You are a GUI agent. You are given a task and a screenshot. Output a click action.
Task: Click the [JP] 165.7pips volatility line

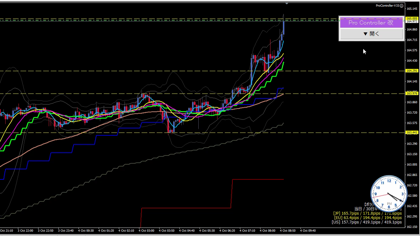[x=367, y=213]
